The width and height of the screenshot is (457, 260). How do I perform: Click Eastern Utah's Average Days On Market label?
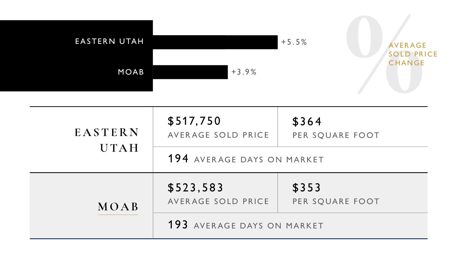[259, 160]
